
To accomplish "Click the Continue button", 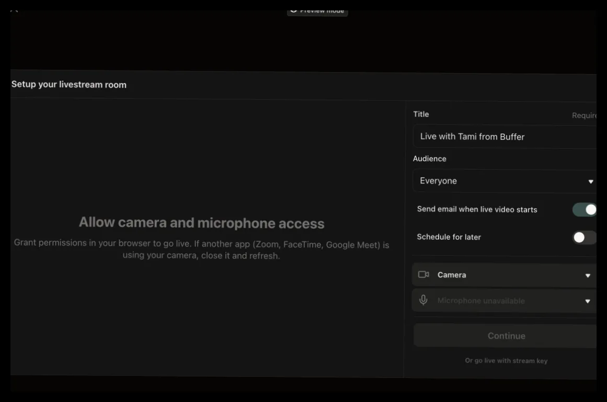I will pyautogui.click(x=505, y=336).
